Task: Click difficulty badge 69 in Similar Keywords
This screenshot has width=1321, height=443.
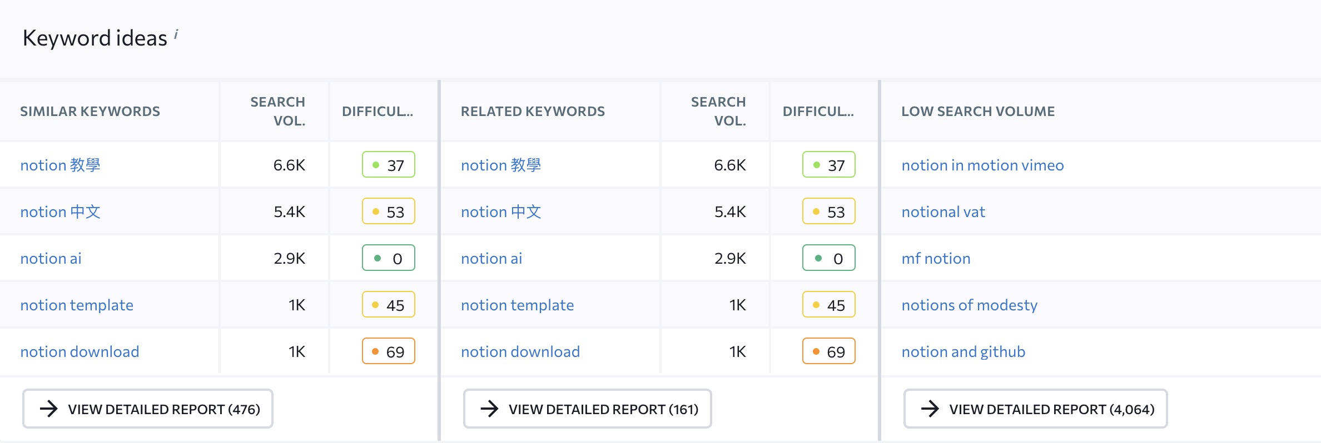Action: pos(389,351)
